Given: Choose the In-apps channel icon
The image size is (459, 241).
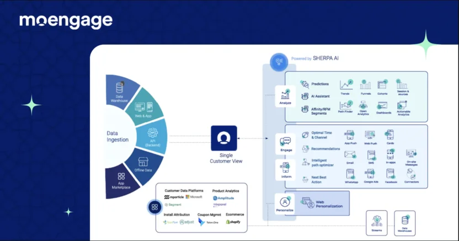Looking at the screenshot, I should [x=391, y=154].
